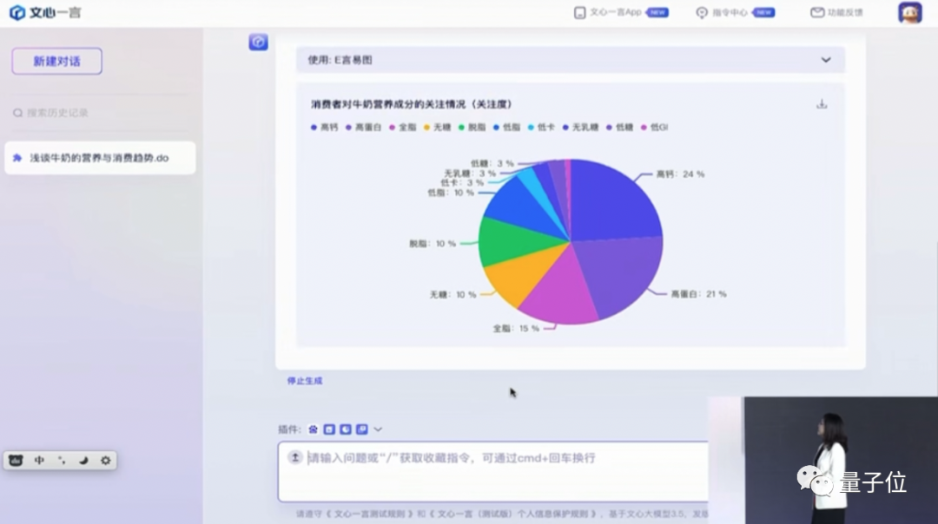Open the 浅谈牛奶的营养与消费趋势.do conversation
The image size is (938, 524).
click(x=100, y=158)
